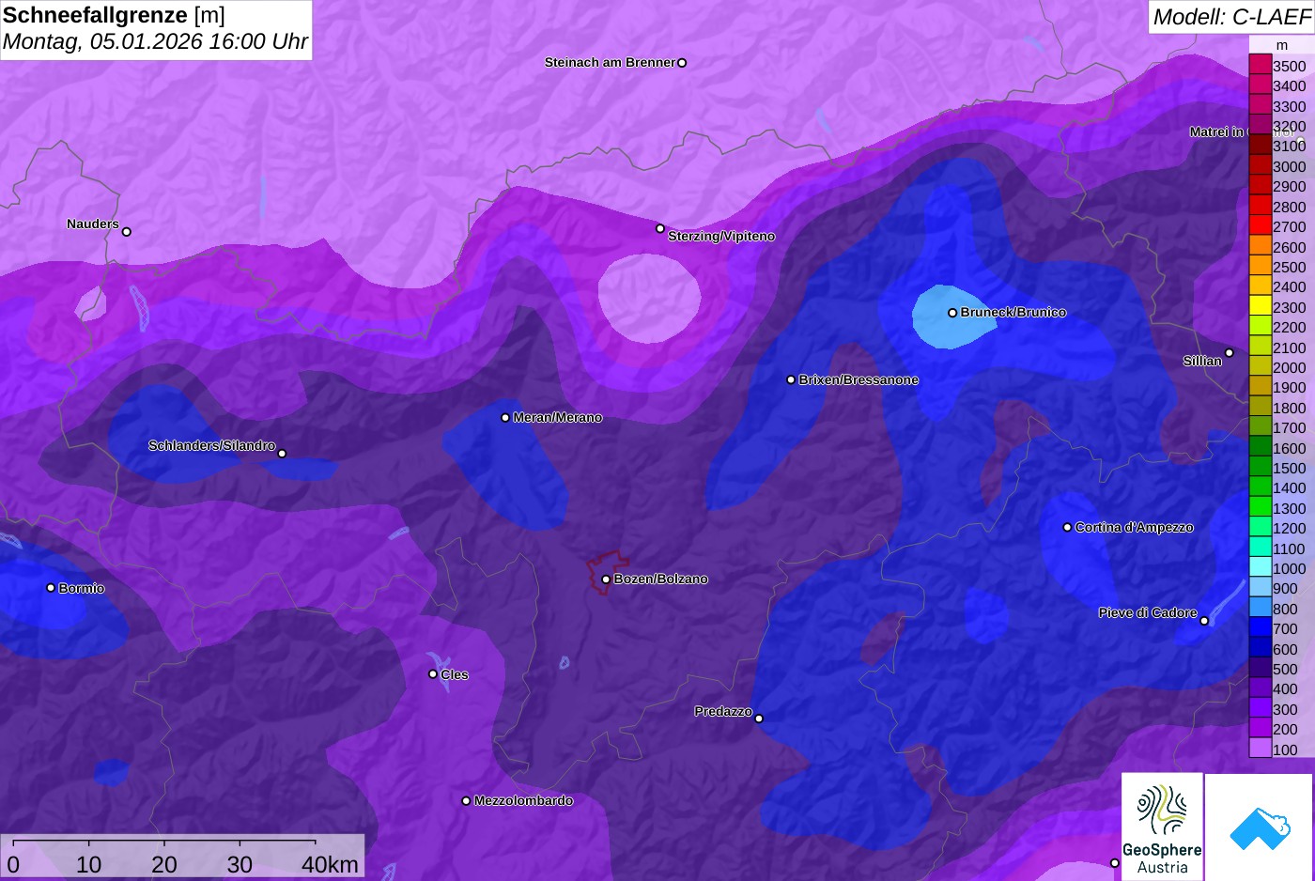Select the Mezzolombardo label
The width and height of the screenshot is (1315, 881).
[523, 801]
